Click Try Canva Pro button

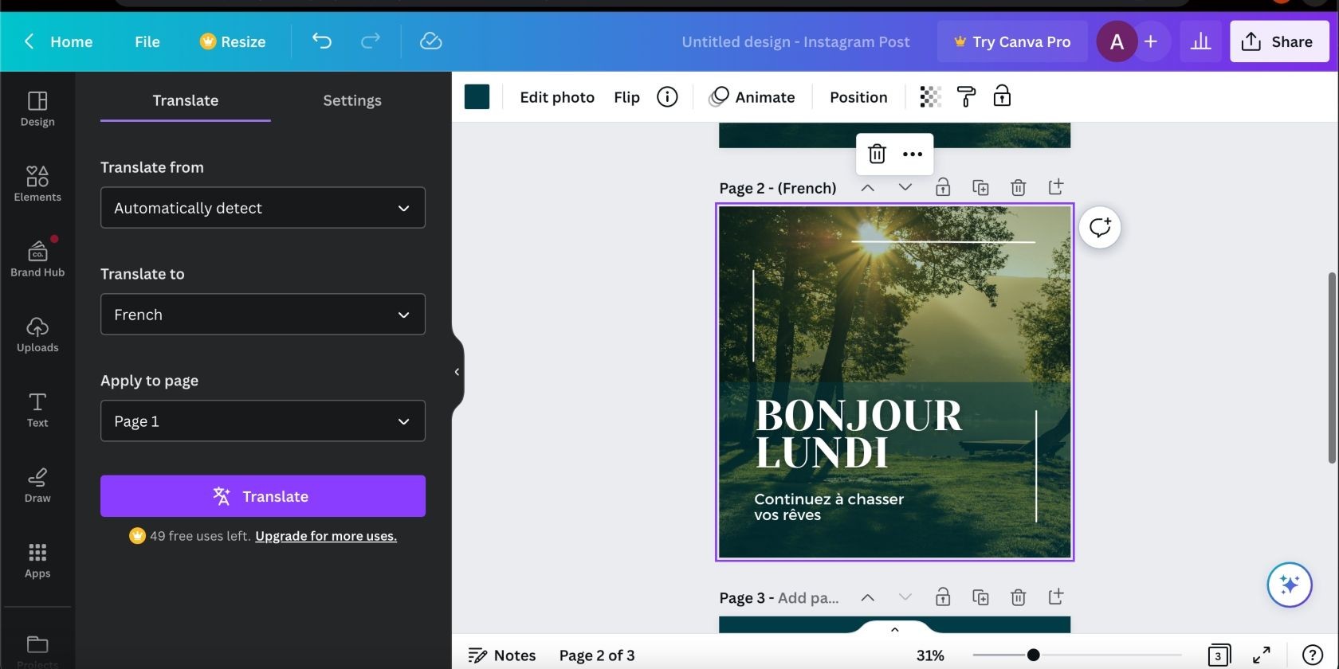1013,41
